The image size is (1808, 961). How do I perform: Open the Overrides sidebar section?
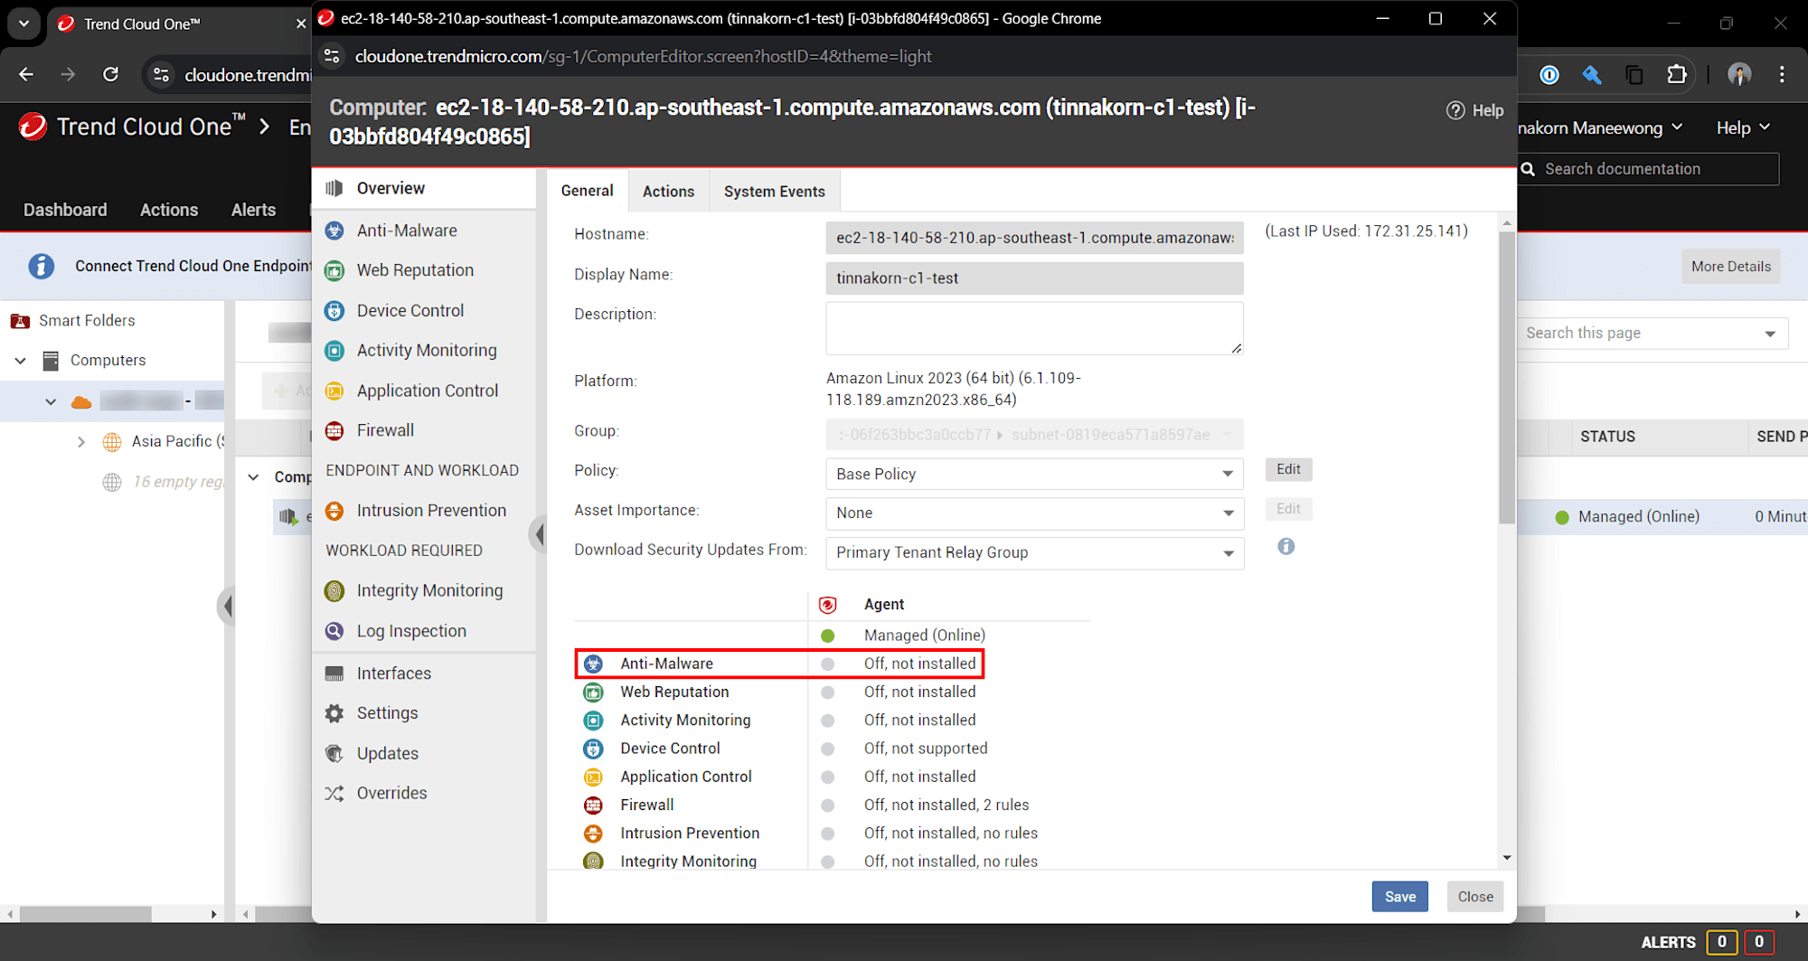391,793
